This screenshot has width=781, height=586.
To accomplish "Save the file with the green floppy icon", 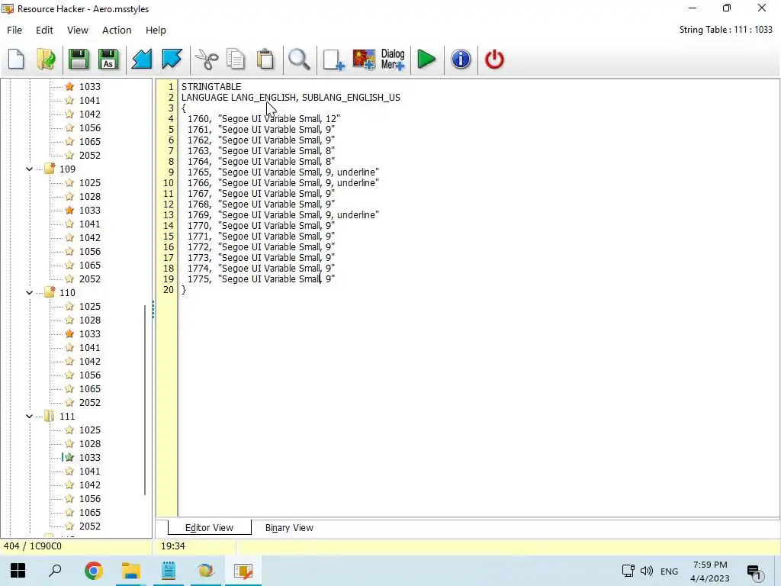I will [79, 60].
